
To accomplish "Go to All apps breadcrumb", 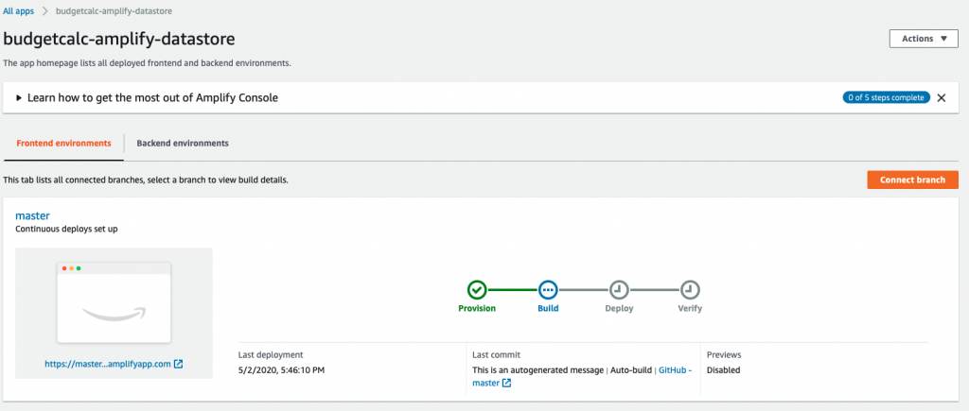I will click(x=21, y=10).
